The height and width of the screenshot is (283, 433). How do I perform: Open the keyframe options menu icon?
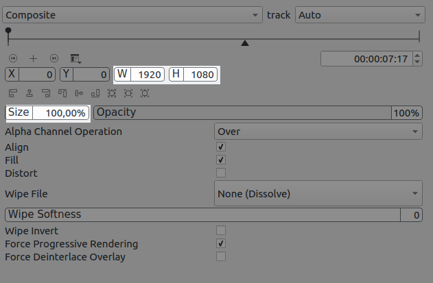coord(75,58)
